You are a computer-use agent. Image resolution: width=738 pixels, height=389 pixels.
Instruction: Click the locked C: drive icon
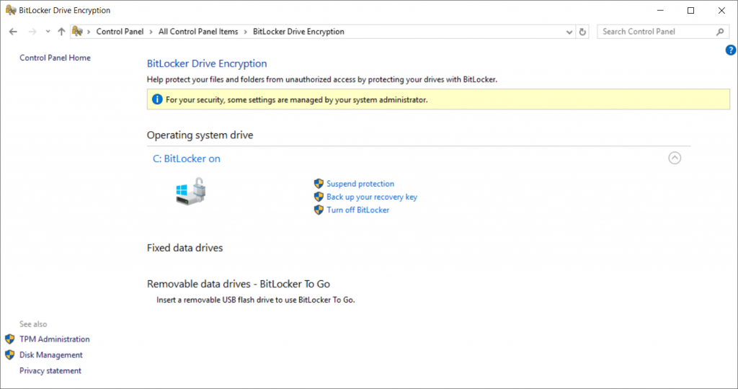click(x=190, y=191)
